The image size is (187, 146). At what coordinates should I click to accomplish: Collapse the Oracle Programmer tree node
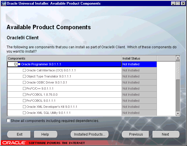click(15, 64)
